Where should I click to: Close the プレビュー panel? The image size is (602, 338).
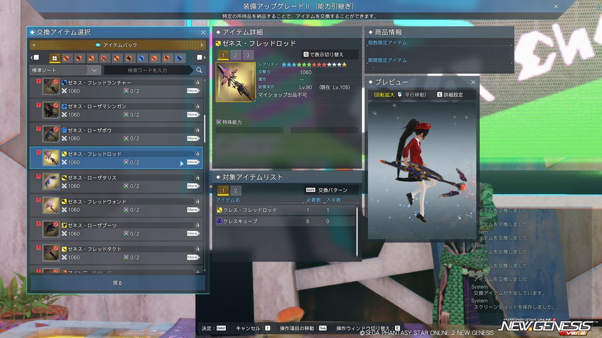[x=473, y=82]
